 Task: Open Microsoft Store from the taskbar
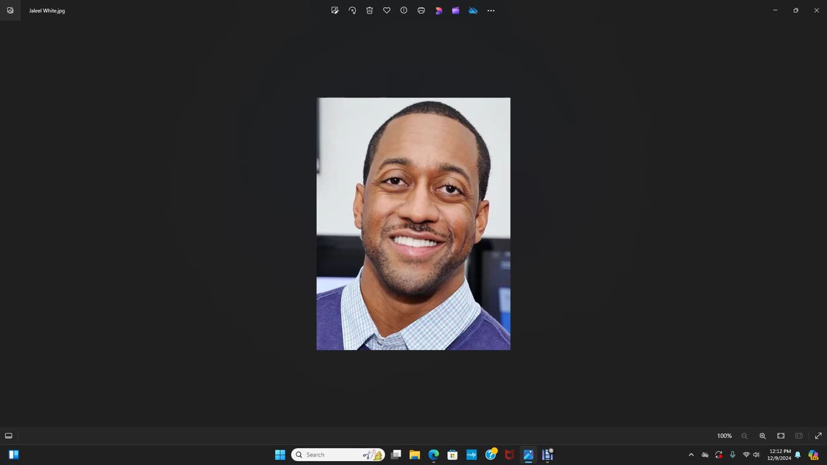click(452, 455)
